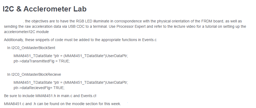Click the "accelerometer/I2C module" text line
The height and width of the screenshot is (108, 256).
tap(26, 32)
